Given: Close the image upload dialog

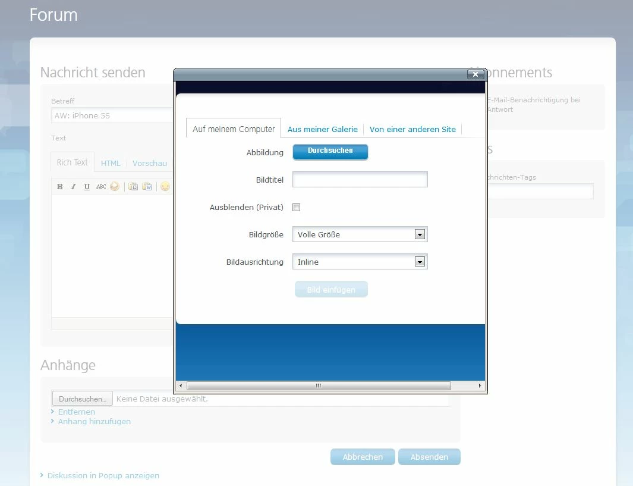Looking at the screenshot, I should point(475,74).
